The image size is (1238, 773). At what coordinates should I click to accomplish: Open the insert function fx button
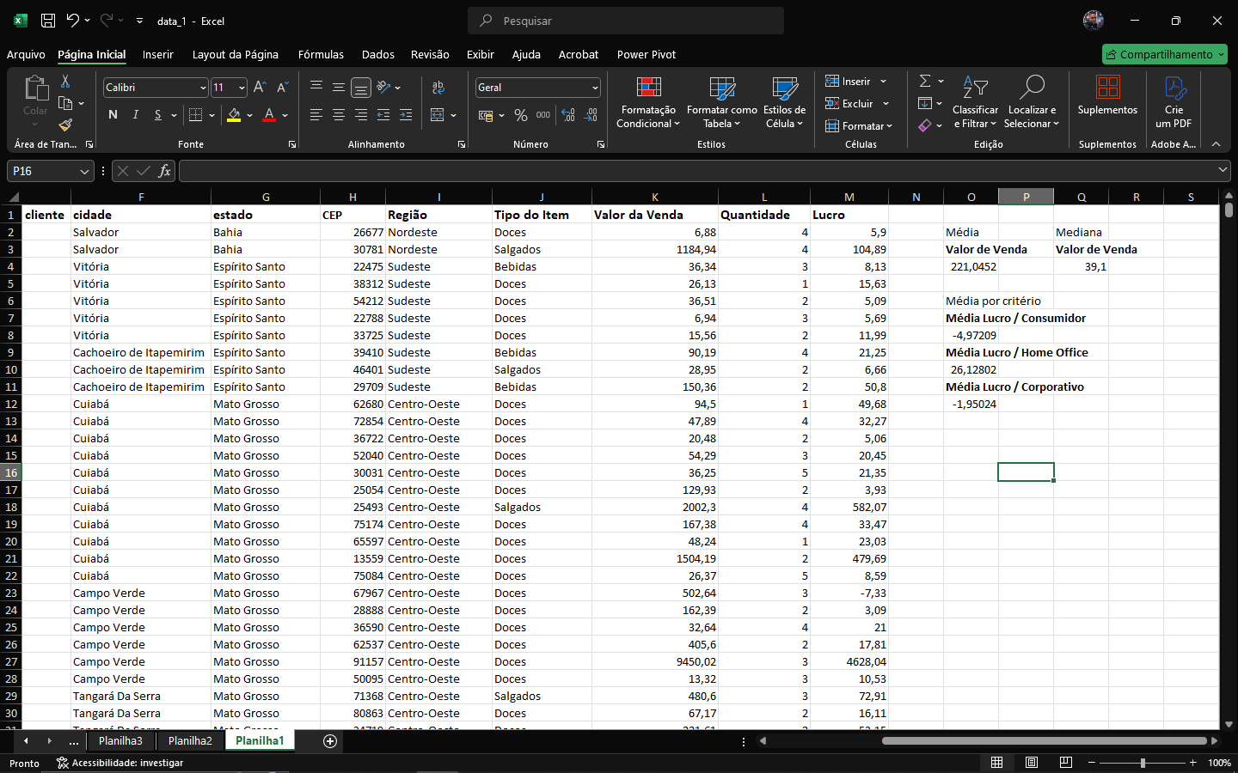(x=164, y=171)
